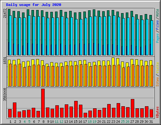The height and width of the screenshot is (125, 161).
Task: Select the blue "Files" legend label
Action: [158, 25]
